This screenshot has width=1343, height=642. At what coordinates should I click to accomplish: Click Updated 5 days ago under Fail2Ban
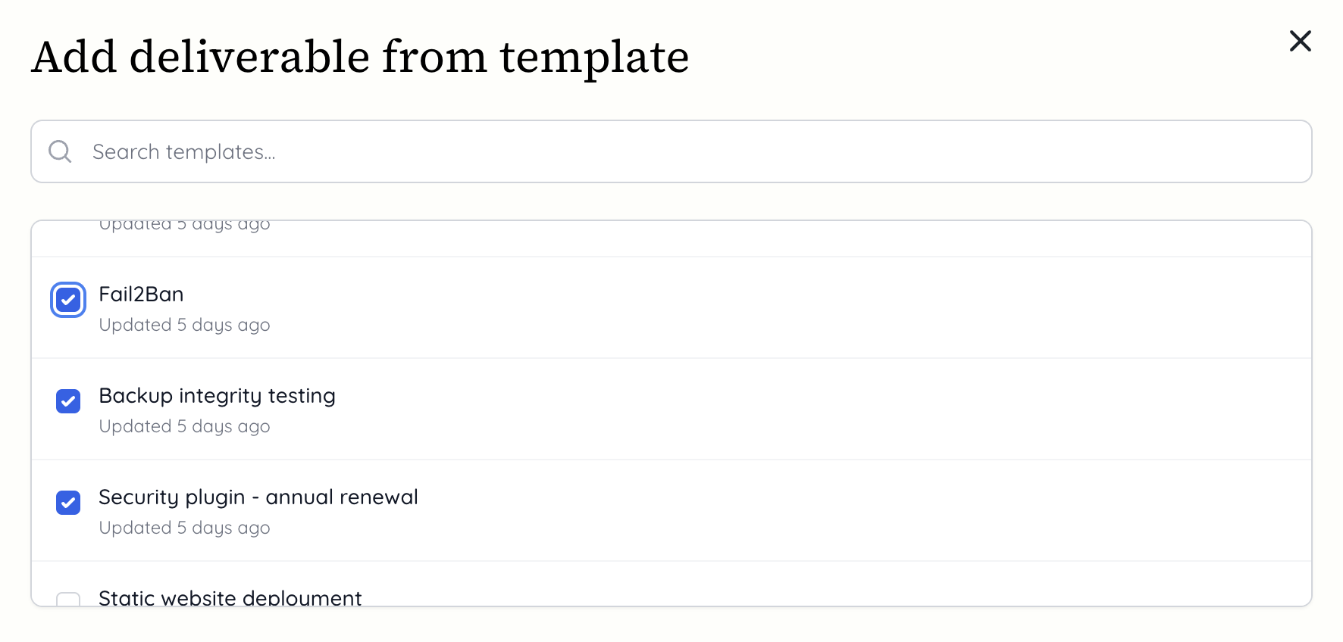click(183, 325)
